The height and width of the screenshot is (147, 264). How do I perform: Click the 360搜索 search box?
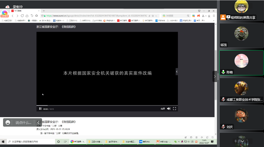(x=175, y=16)
